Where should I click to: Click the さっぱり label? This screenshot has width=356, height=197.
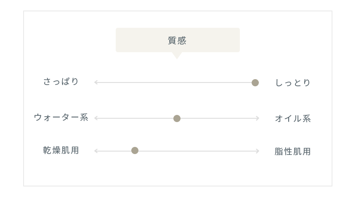[x=61, y=81]
